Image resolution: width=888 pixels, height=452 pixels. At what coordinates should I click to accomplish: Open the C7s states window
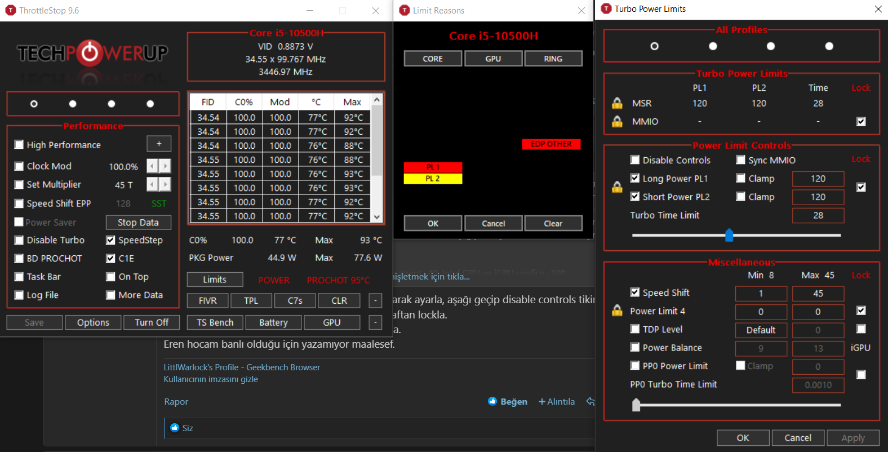click(x=295, y=301)
